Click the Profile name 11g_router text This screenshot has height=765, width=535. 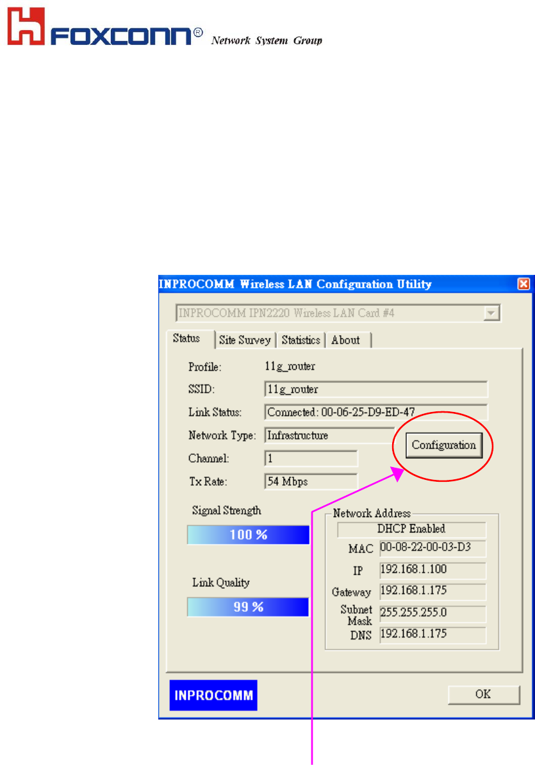click(290, 366)
